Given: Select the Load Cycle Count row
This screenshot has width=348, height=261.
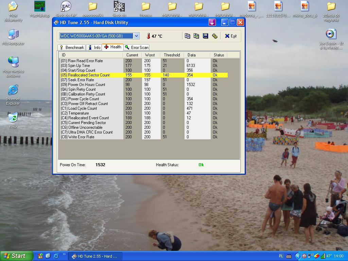Looking at the screenshot, I should (x=143, y=108).
